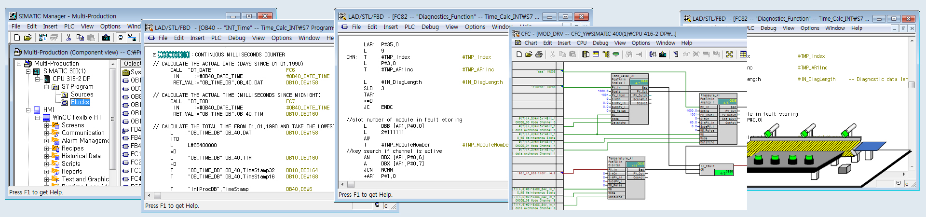
Task: Click the Temperature_AI block in CFC chart
Action: point(626,177)
